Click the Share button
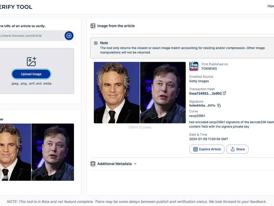The height and width of the screenshot is (206, 274). 237,149
